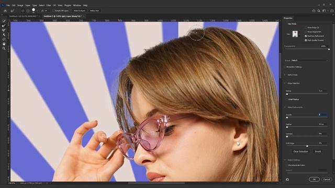Image resolution: width=335 pixels, height=188 pixels.
Task: Click the Select Subject button
Action: tap(79, 10)
